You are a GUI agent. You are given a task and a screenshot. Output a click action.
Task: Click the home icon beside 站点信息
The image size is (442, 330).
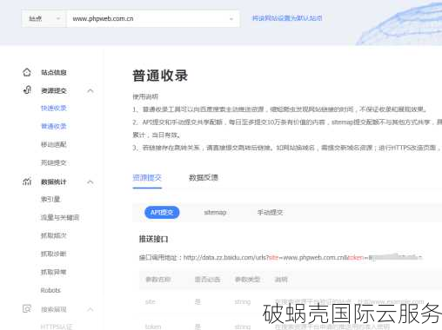pos(27,72)
